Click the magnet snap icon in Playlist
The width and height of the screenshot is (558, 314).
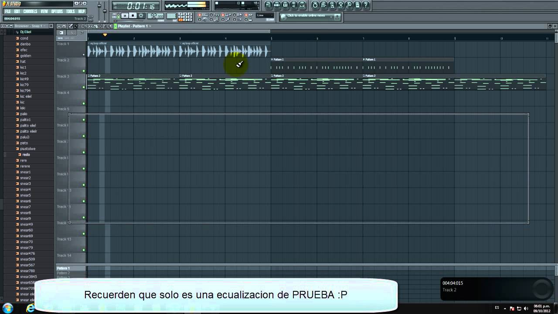64,26
